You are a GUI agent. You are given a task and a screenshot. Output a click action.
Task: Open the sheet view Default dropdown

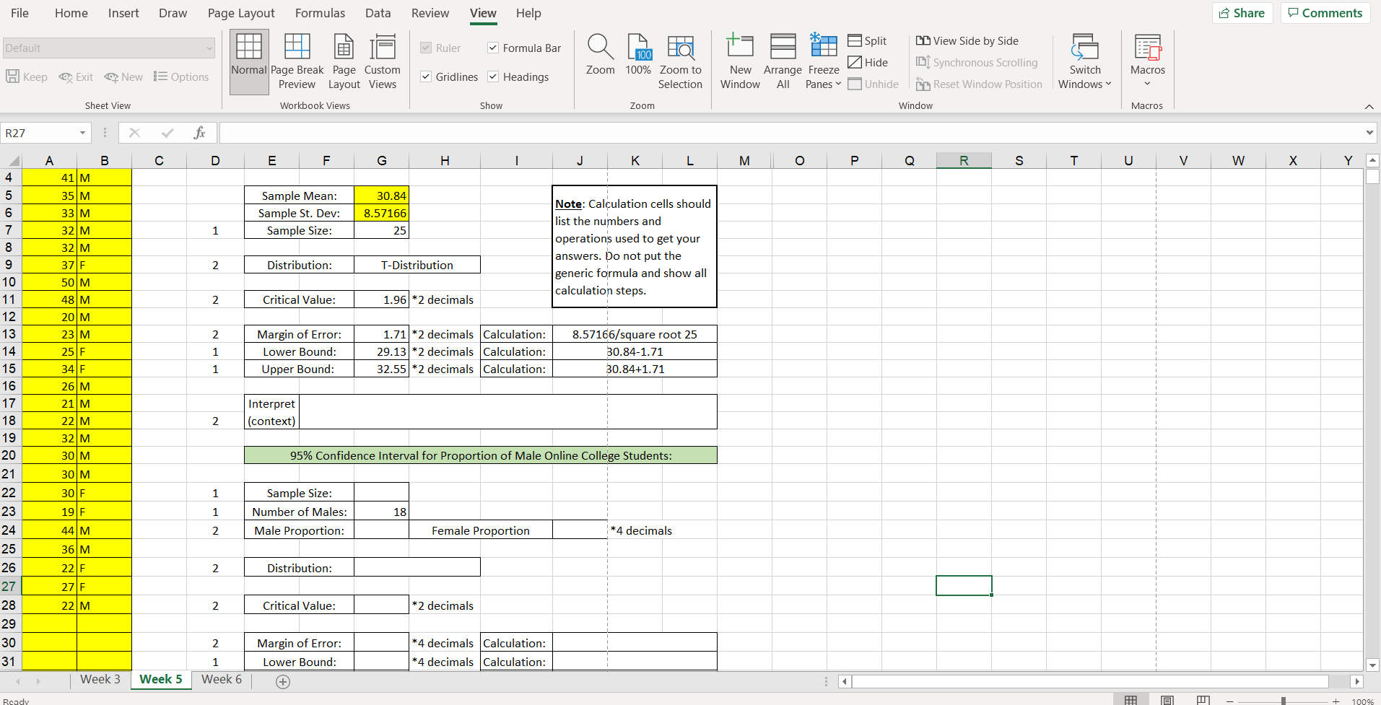[x=209, y=48]
